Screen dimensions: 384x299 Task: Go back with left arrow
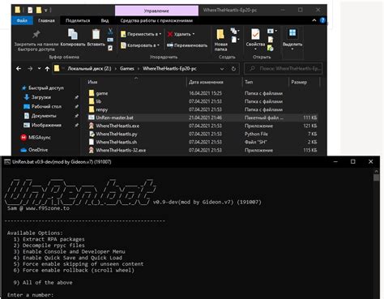(19, 69)
